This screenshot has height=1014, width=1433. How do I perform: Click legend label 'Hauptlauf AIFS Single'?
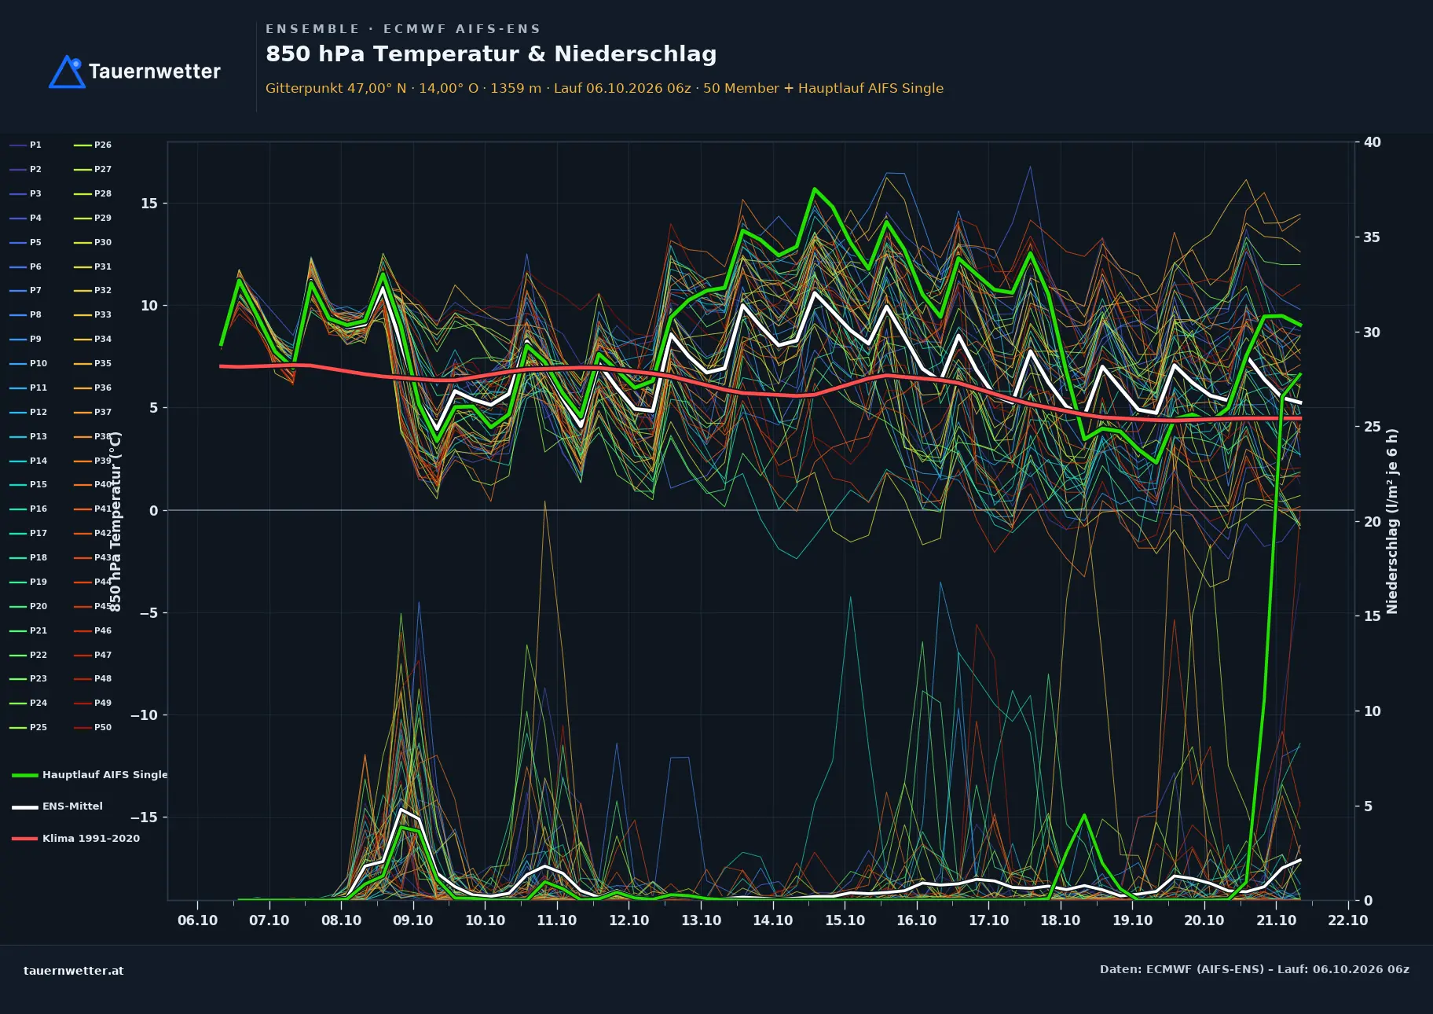coord(105,775)
